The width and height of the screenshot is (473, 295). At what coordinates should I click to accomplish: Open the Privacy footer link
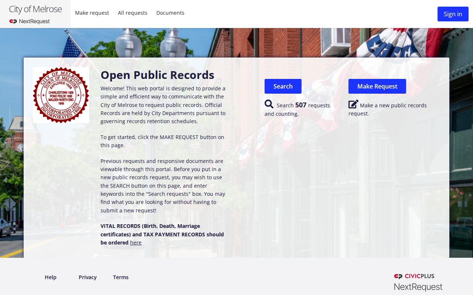pos(88,277)
